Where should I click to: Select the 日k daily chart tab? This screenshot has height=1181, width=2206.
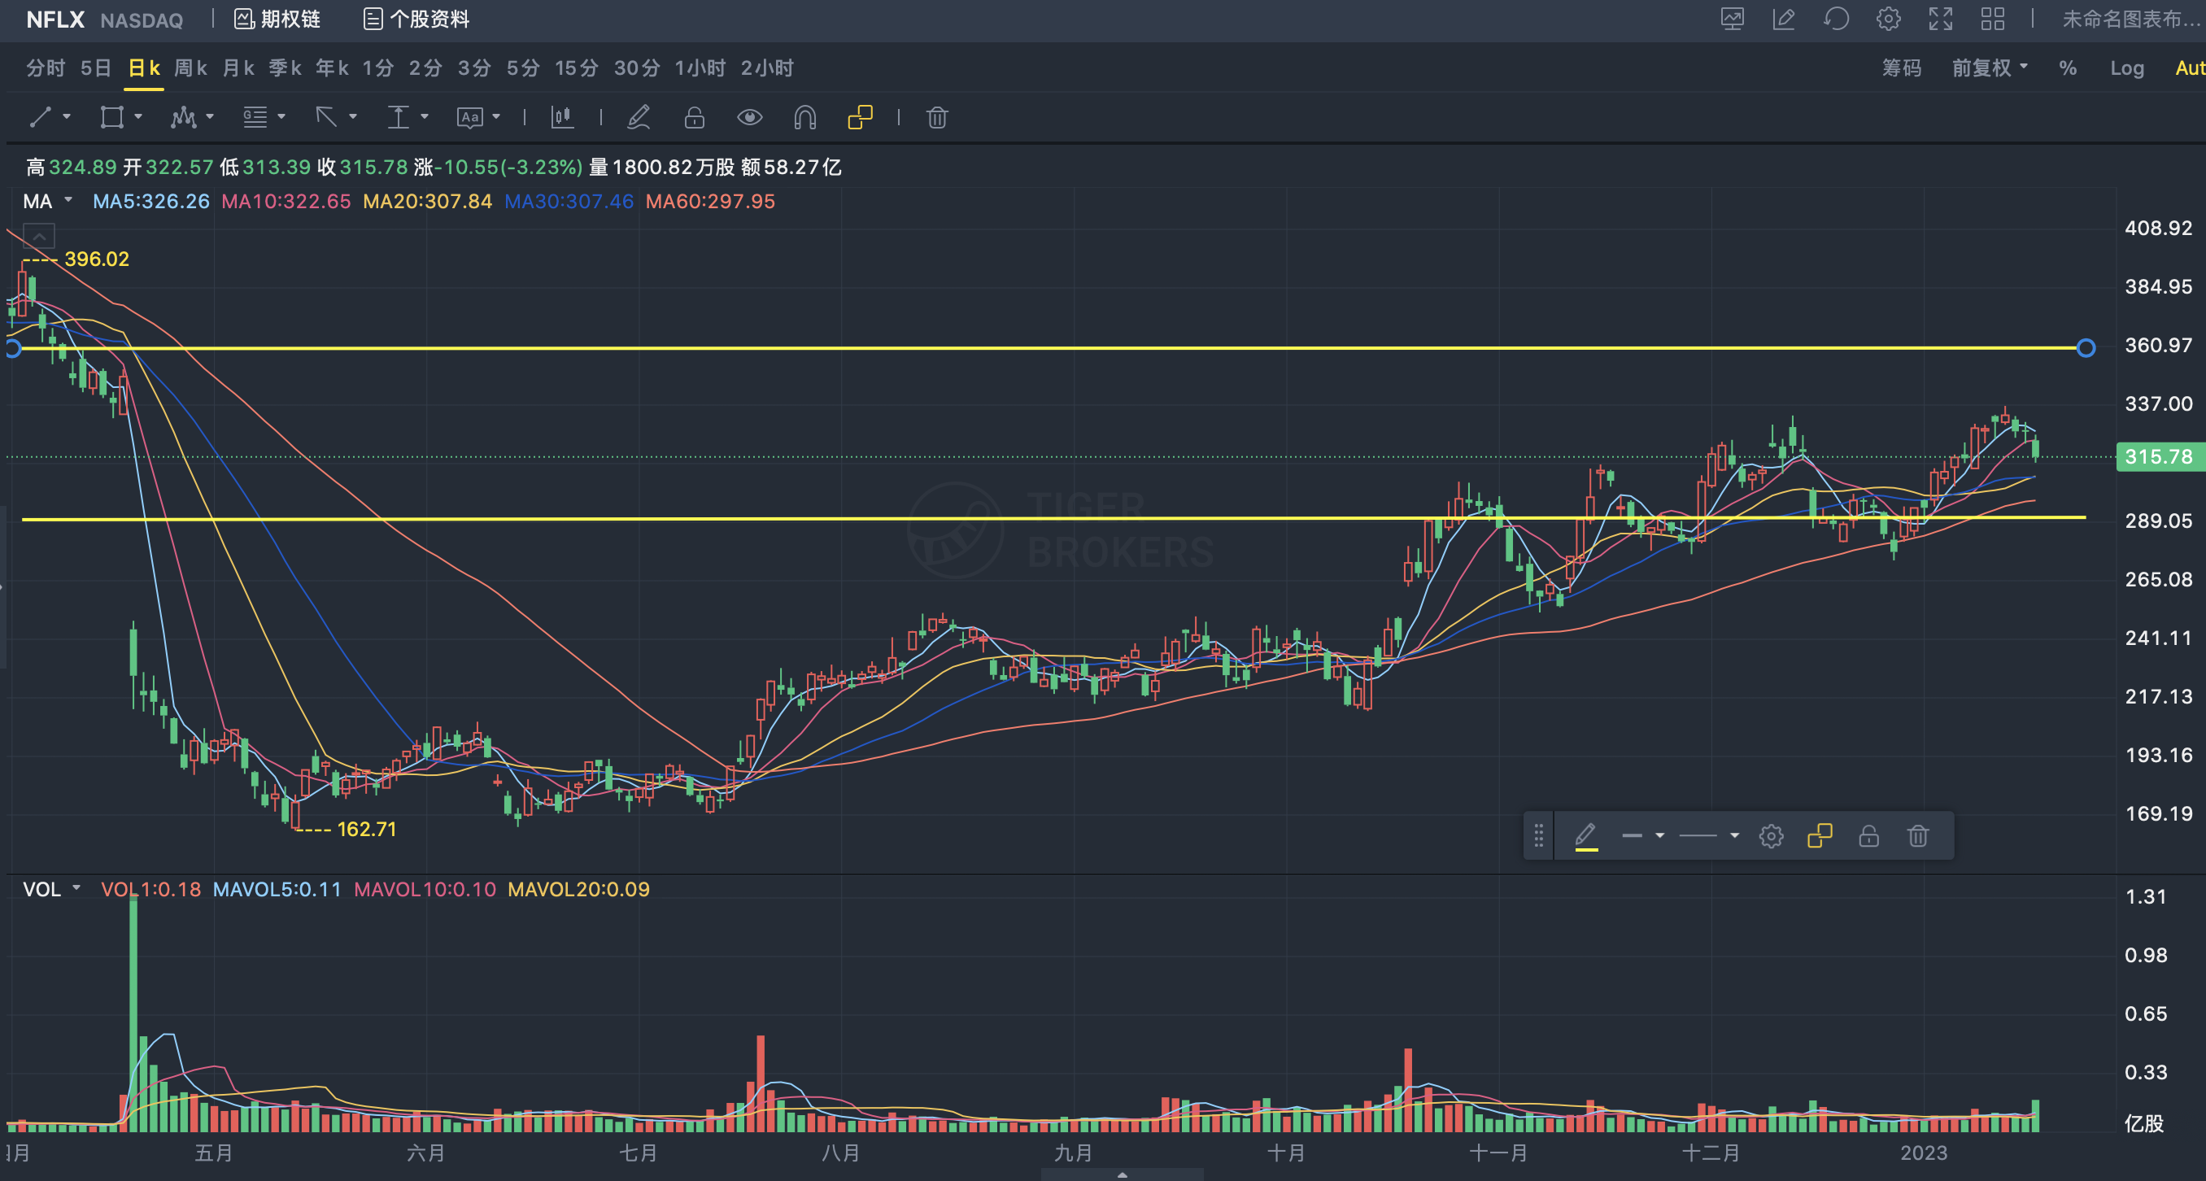click(x=144, y=68)
